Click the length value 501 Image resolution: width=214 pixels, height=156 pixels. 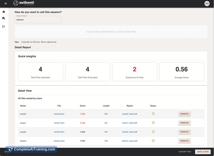click(x=106, y=114)
